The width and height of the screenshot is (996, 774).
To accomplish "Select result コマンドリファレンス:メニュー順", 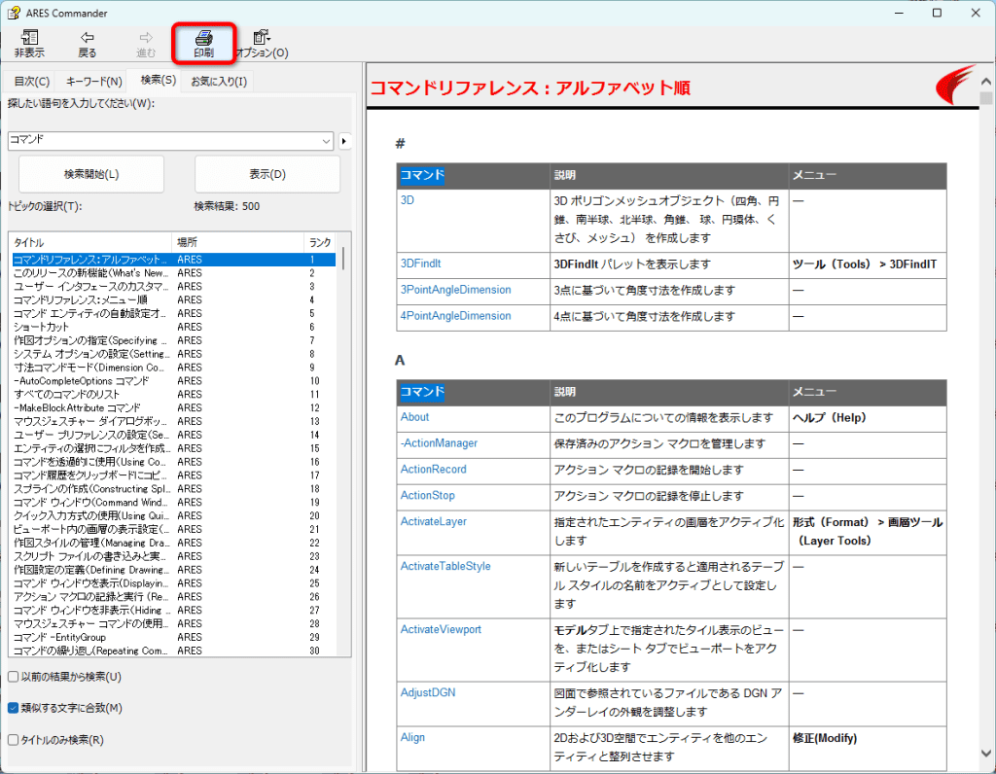I will 173,299.
